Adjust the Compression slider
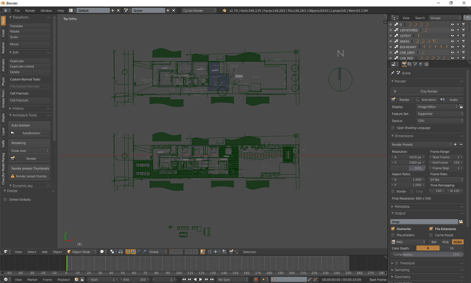471x283 pixels. (x=427, y=254)
